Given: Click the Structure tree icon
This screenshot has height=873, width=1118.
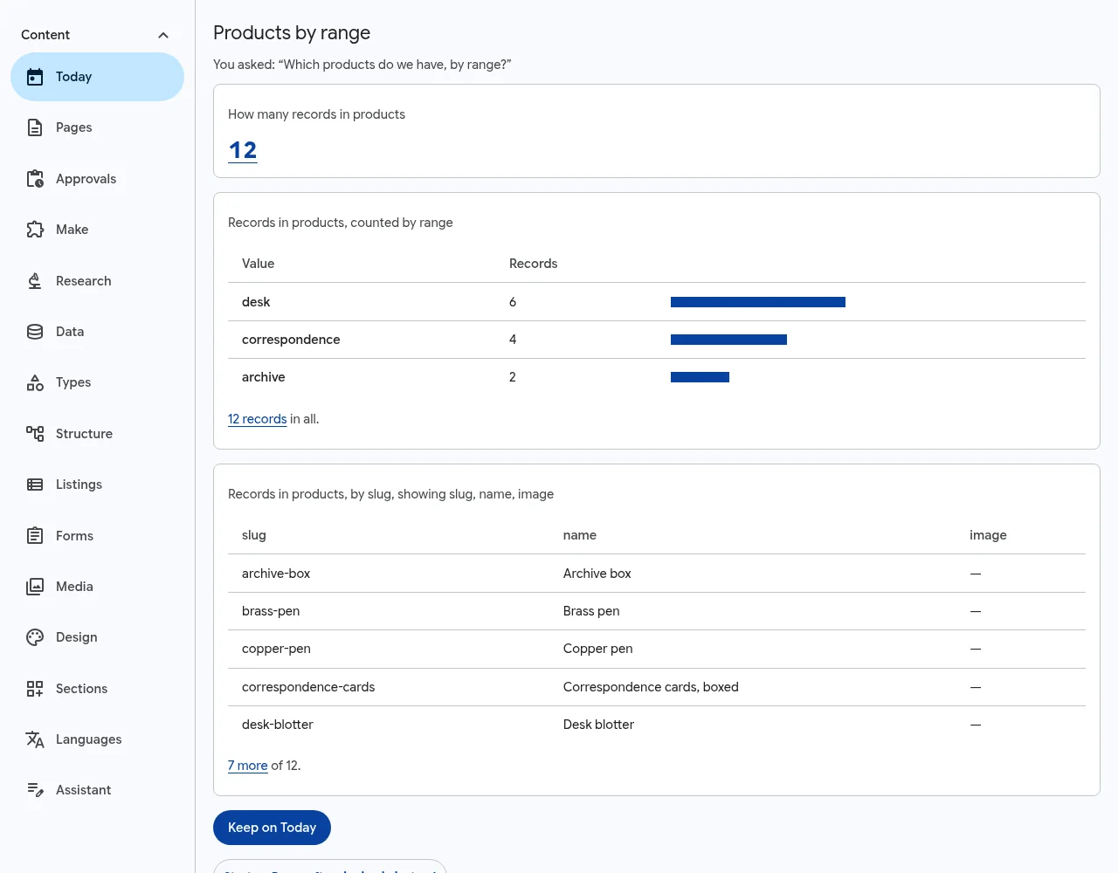Looking at the screenshot, I should click(x=35, y=434).
